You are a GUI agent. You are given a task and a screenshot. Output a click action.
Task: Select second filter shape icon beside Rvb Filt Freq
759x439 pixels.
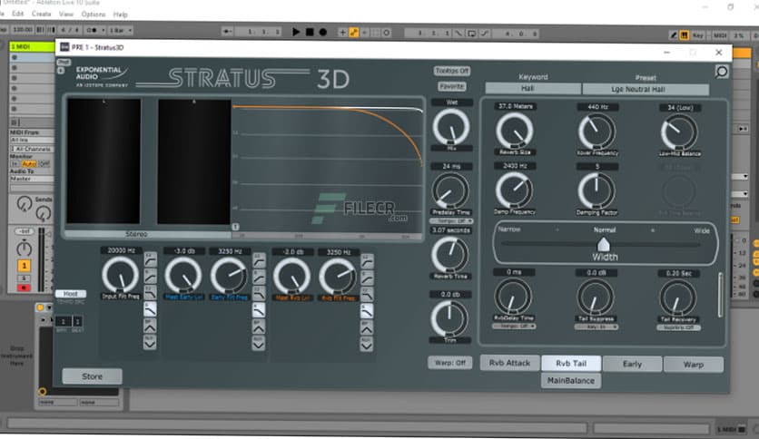point(367,278)
